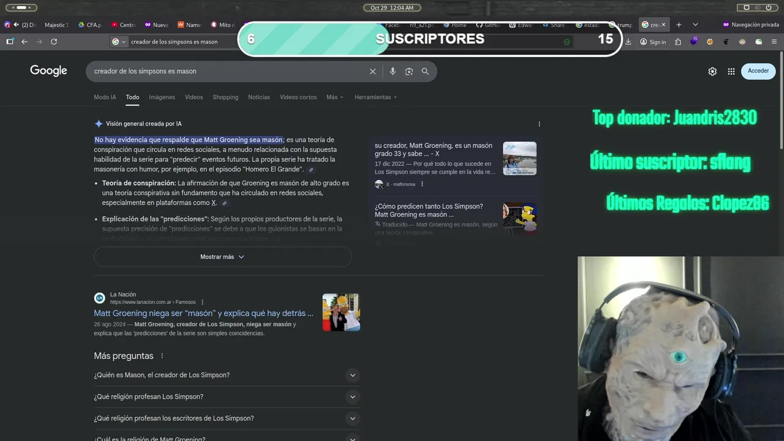Select the Imágenes results tab
The image size is (784, 441).
click(x=162, y=97)
